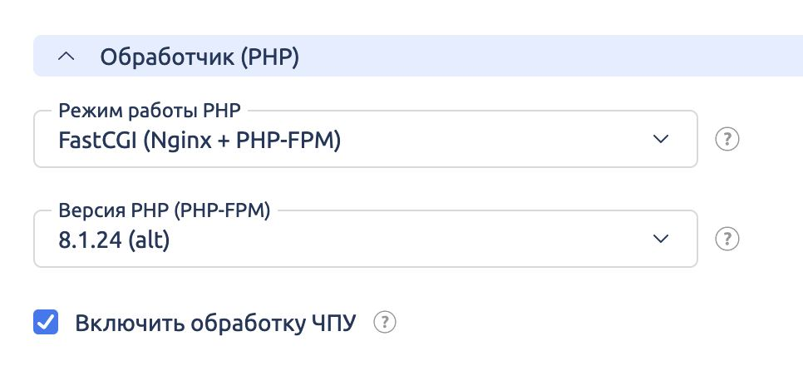The width and height of the screenshot is (803, 366).
Task: Disable the Включить обработку ЧПУ checkbox
Action: tap(46, 322)
